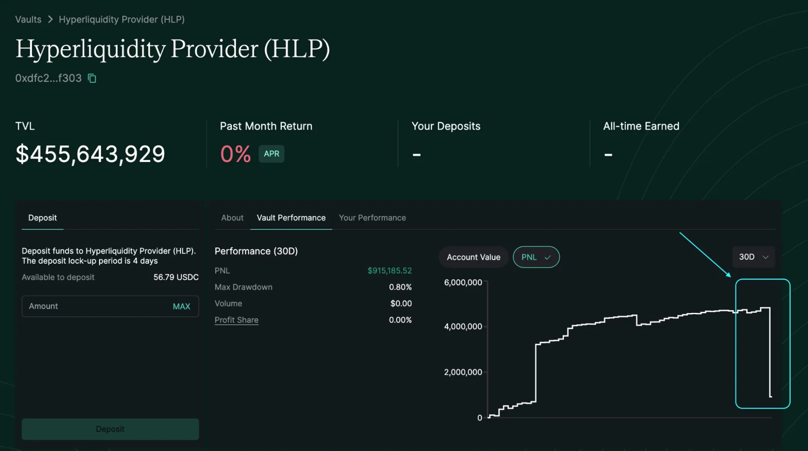Copy the vault address 0xdfc2...f303

click(92, 78)
